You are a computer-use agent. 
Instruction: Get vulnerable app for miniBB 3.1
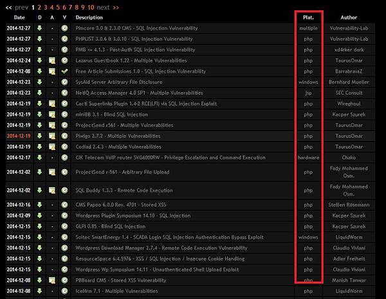coord(52,114)
